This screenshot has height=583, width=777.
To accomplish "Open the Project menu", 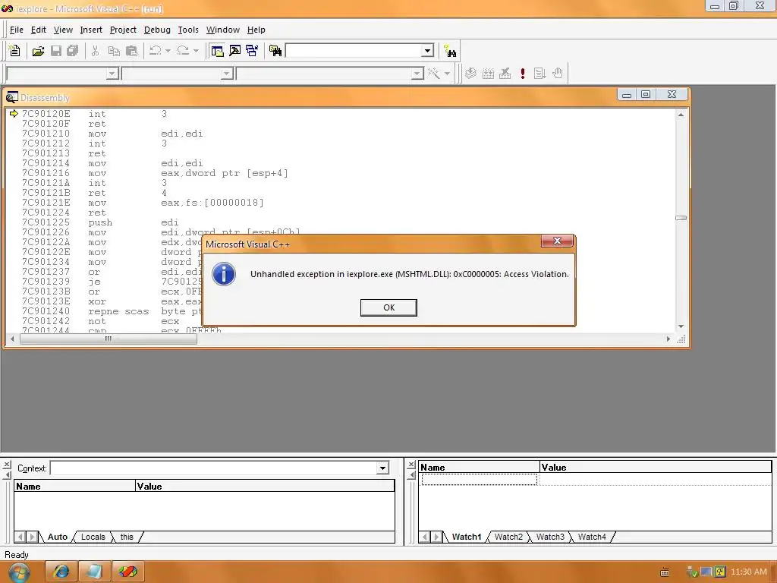I will [123, 30].
